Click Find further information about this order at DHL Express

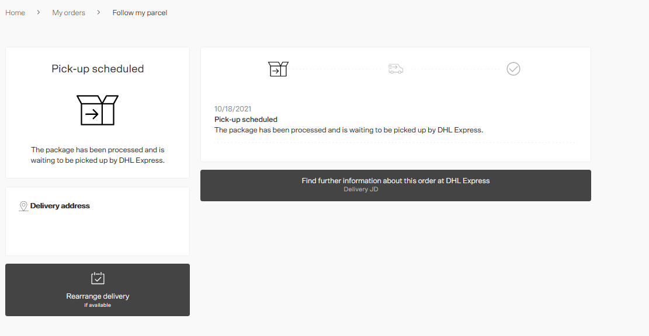click(395, 180)
